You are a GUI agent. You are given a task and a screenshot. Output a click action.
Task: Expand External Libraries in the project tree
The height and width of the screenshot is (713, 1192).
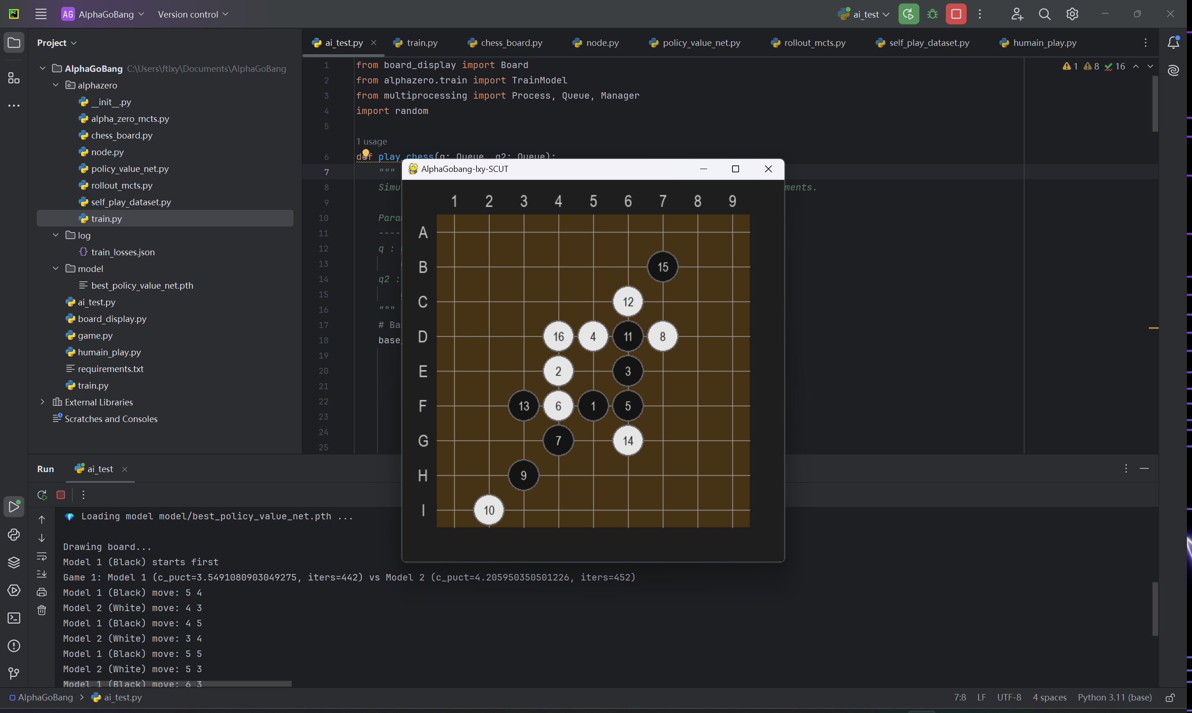[42, 402]
